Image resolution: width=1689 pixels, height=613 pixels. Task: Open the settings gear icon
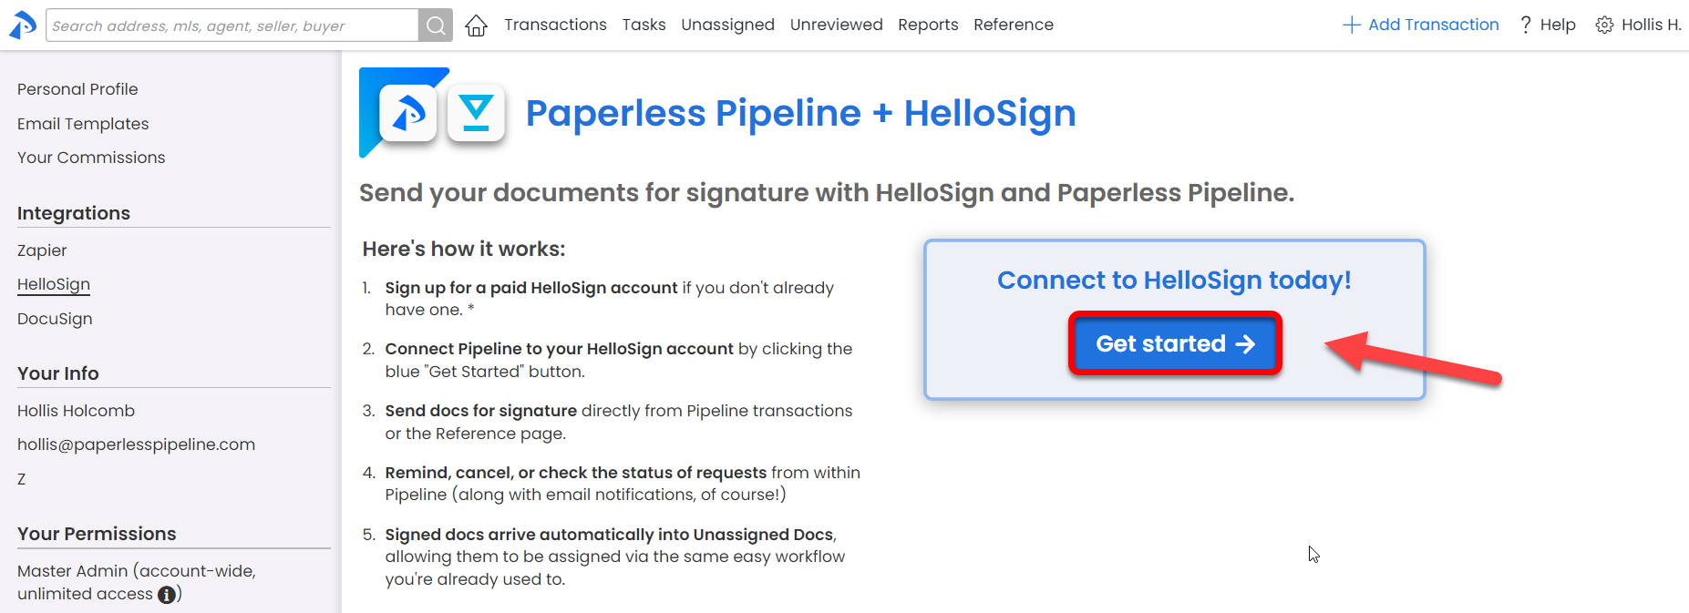click(1604, 25)
